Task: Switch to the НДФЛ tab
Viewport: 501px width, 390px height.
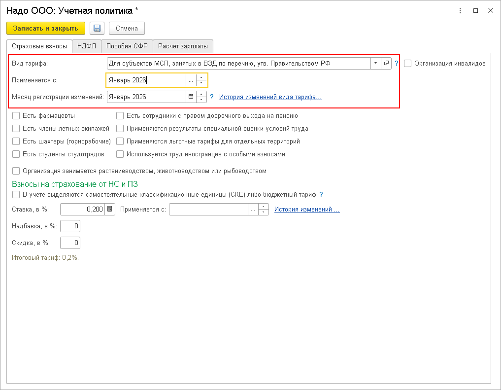Action: 87,46
